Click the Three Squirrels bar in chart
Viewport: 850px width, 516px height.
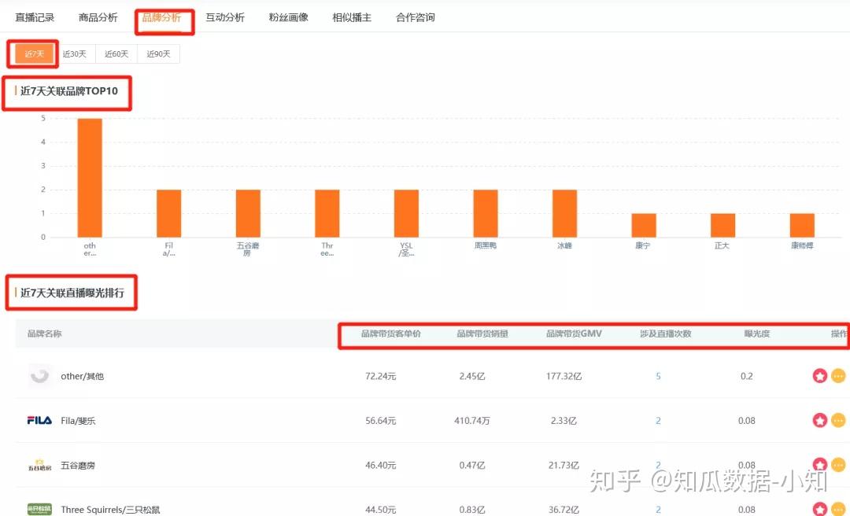[x=327, y=213]
